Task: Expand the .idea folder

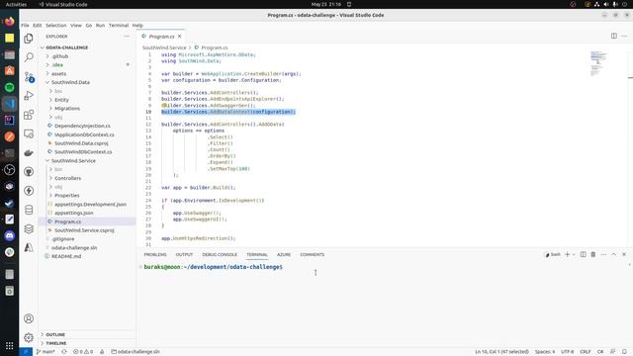Action: (57, 64)
